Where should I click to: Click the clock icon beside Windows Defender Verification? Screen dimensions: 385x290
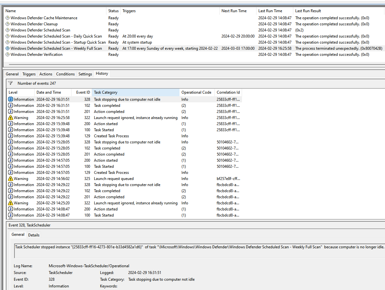[7, 54]
